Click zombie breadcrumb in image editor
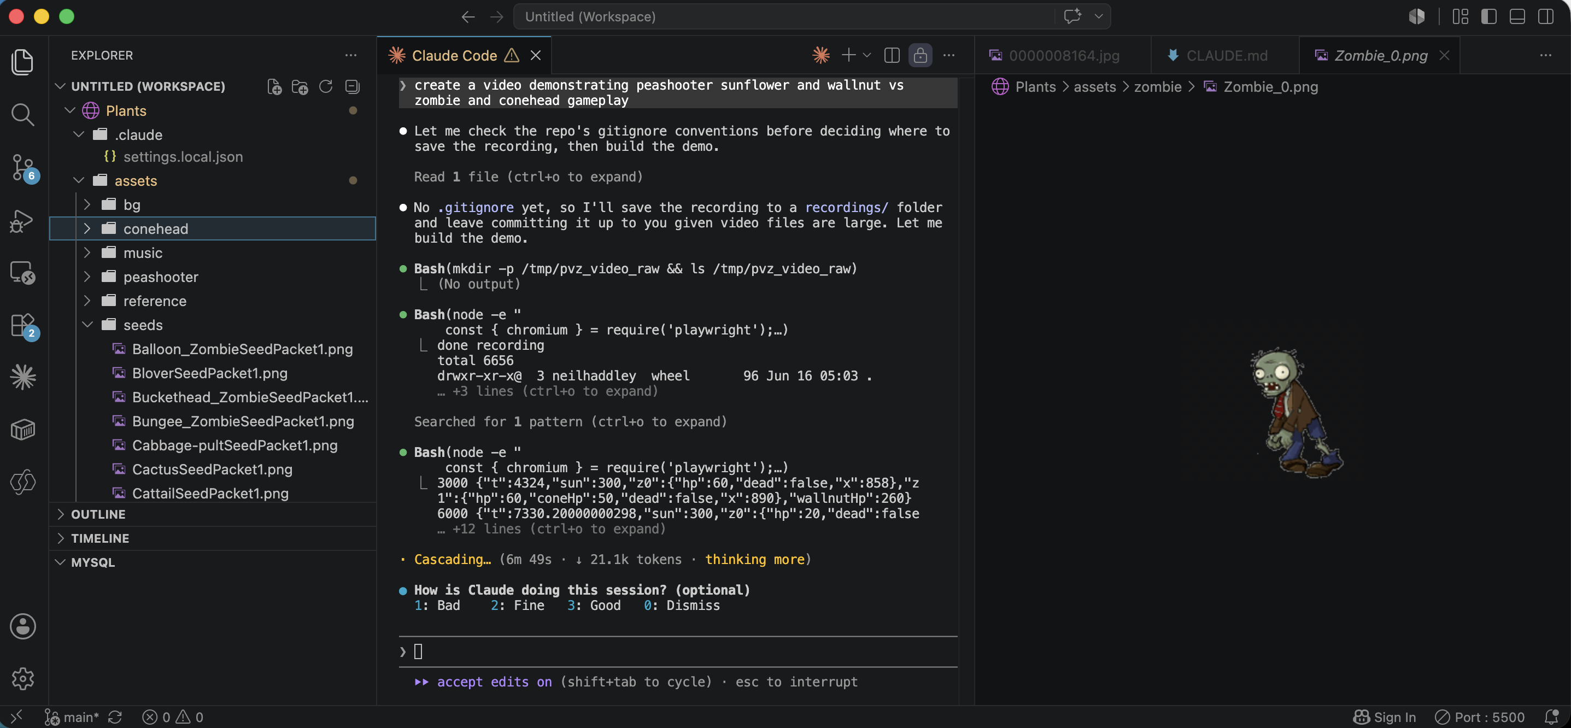The width and height of the screenshot is (1571, 728). (x=1158, y=87)
